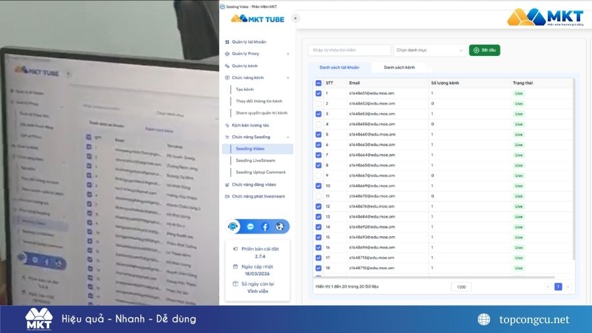Click the MKT TUBE logo
592x333 pixels.
coord(257,18)
